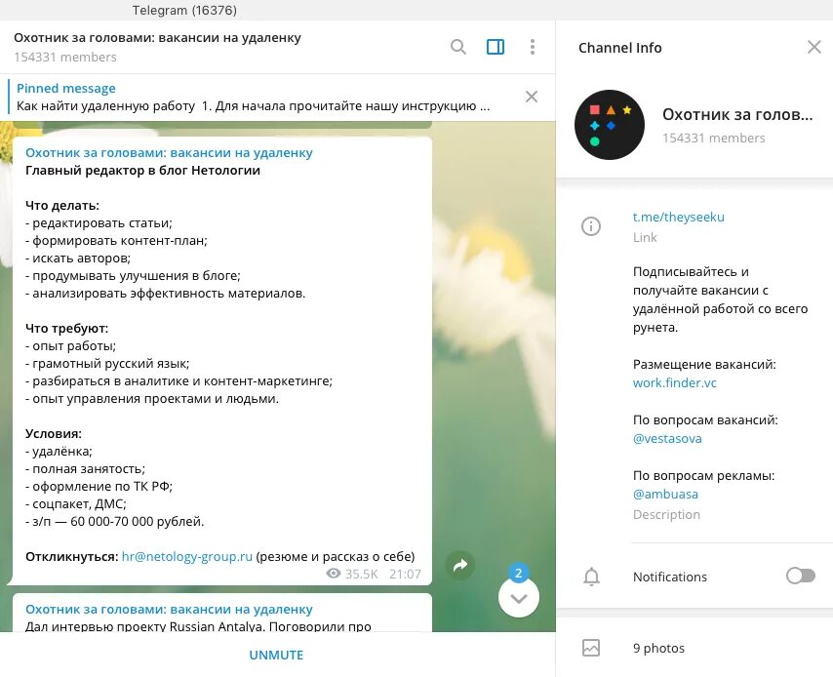Toggle the side info panel icon
833x677 pixels.
point(496,47)
